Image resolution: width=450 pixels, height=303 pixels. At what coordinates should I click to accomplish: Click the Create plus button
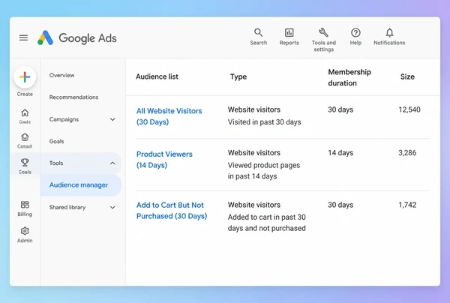click(x=25, y=77)
